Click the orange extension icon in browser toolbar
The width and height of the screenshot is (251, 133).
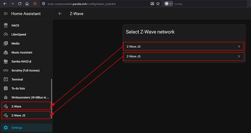tap(35, 4)
